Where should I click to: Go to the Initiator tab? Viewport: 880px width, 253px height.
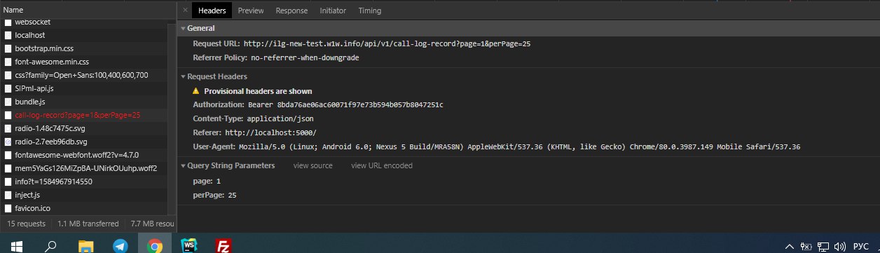(x=333, y=11)
